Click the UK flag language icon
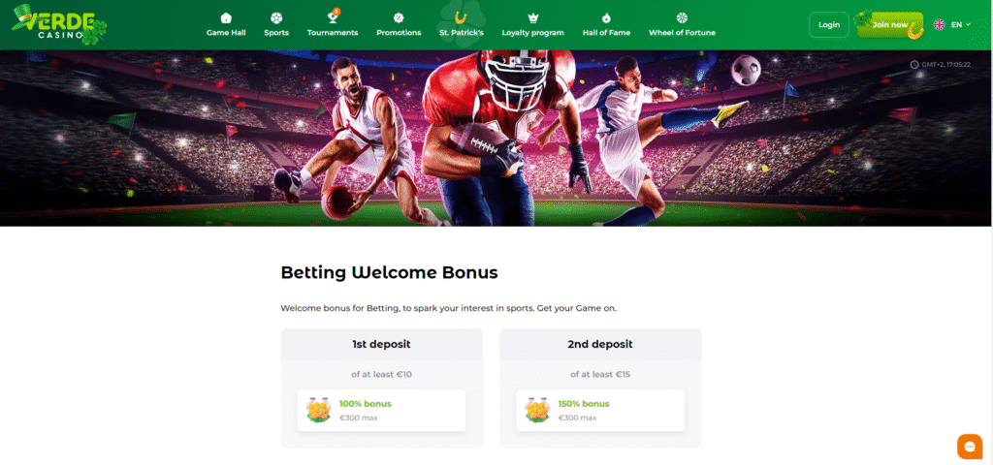This screenshot has width=993, height=465. (939, 24)
